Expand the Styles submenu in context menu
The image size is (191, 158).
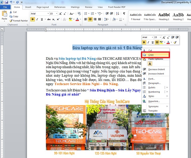coord(167,96)
